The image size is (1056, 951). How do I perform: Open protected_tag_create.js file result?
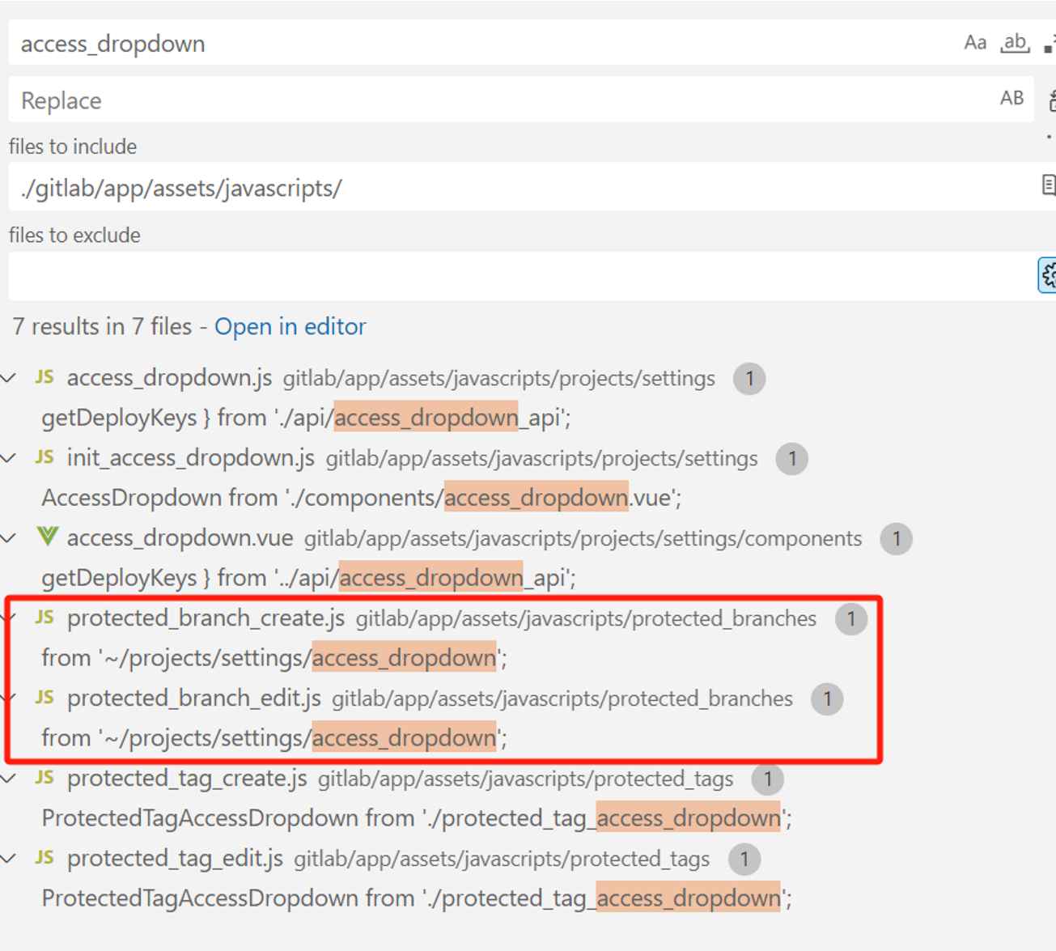(187, 779)
